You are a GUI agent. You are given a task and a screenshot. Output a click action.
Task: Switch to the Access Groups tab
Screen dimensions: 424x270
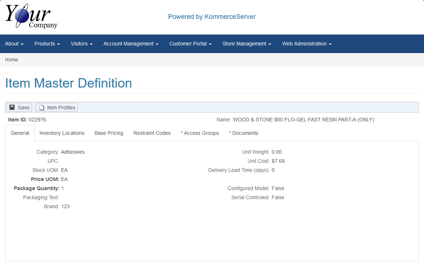[x=200, y=133]
